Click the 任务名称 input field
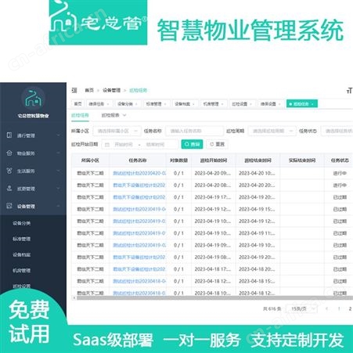This screenshot has height=353, width=353. pos(195,131)
